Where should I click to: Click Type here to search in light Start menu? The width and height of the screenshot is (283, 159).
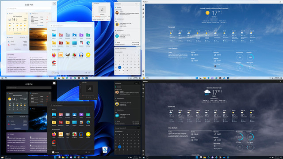point(71,26)
